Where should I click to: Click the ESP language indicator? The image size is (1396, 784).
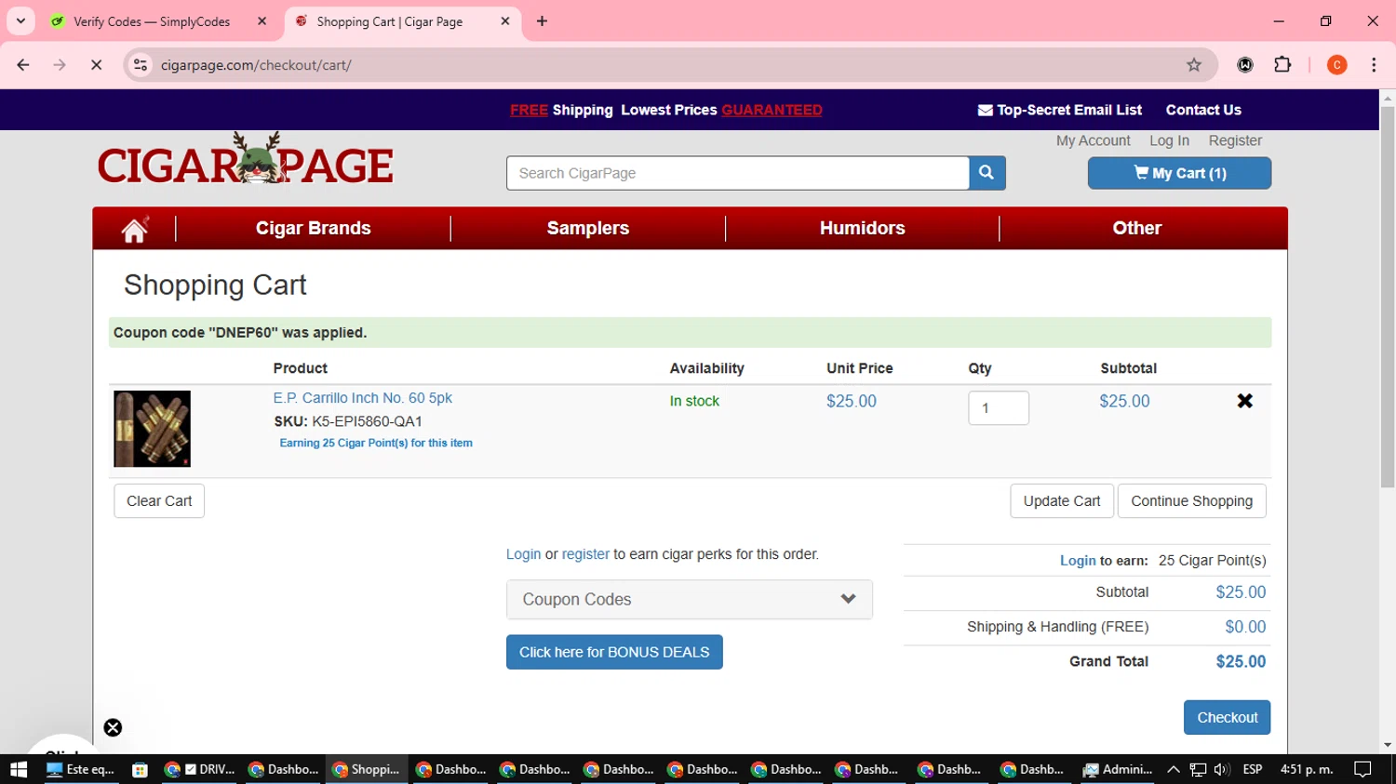click(1253, 769)
